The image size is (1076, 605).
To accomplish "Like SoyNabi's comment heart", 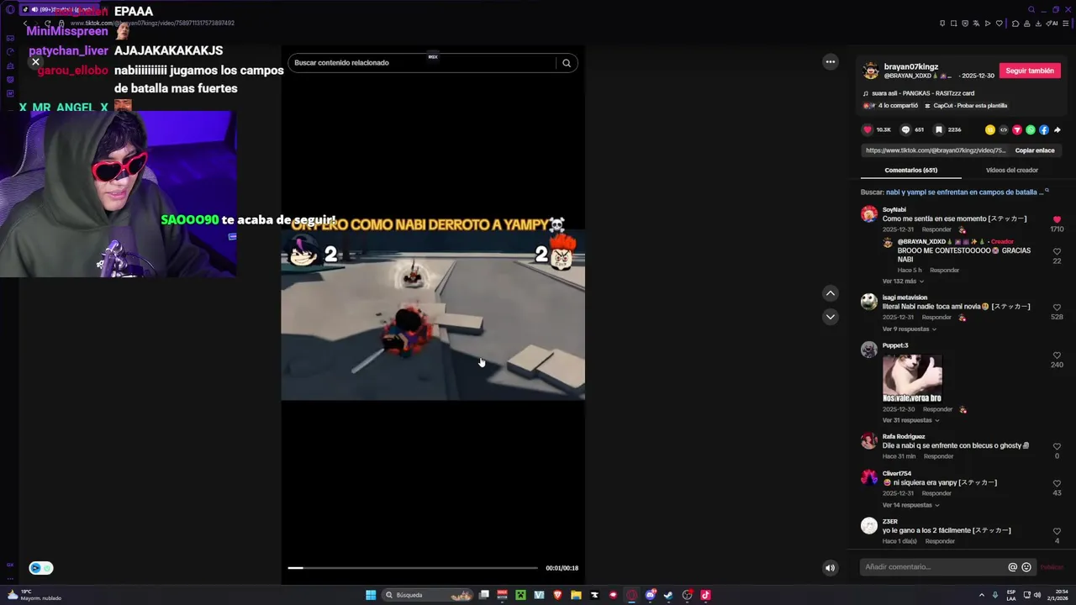I will tap(1057, 219).
